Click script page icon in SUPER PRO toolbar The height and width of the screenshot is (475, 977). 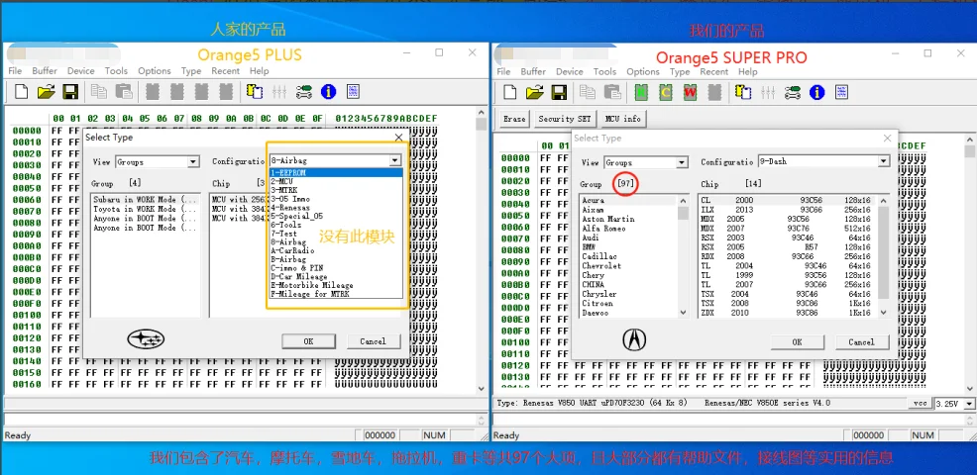click(x=841, y=93)
